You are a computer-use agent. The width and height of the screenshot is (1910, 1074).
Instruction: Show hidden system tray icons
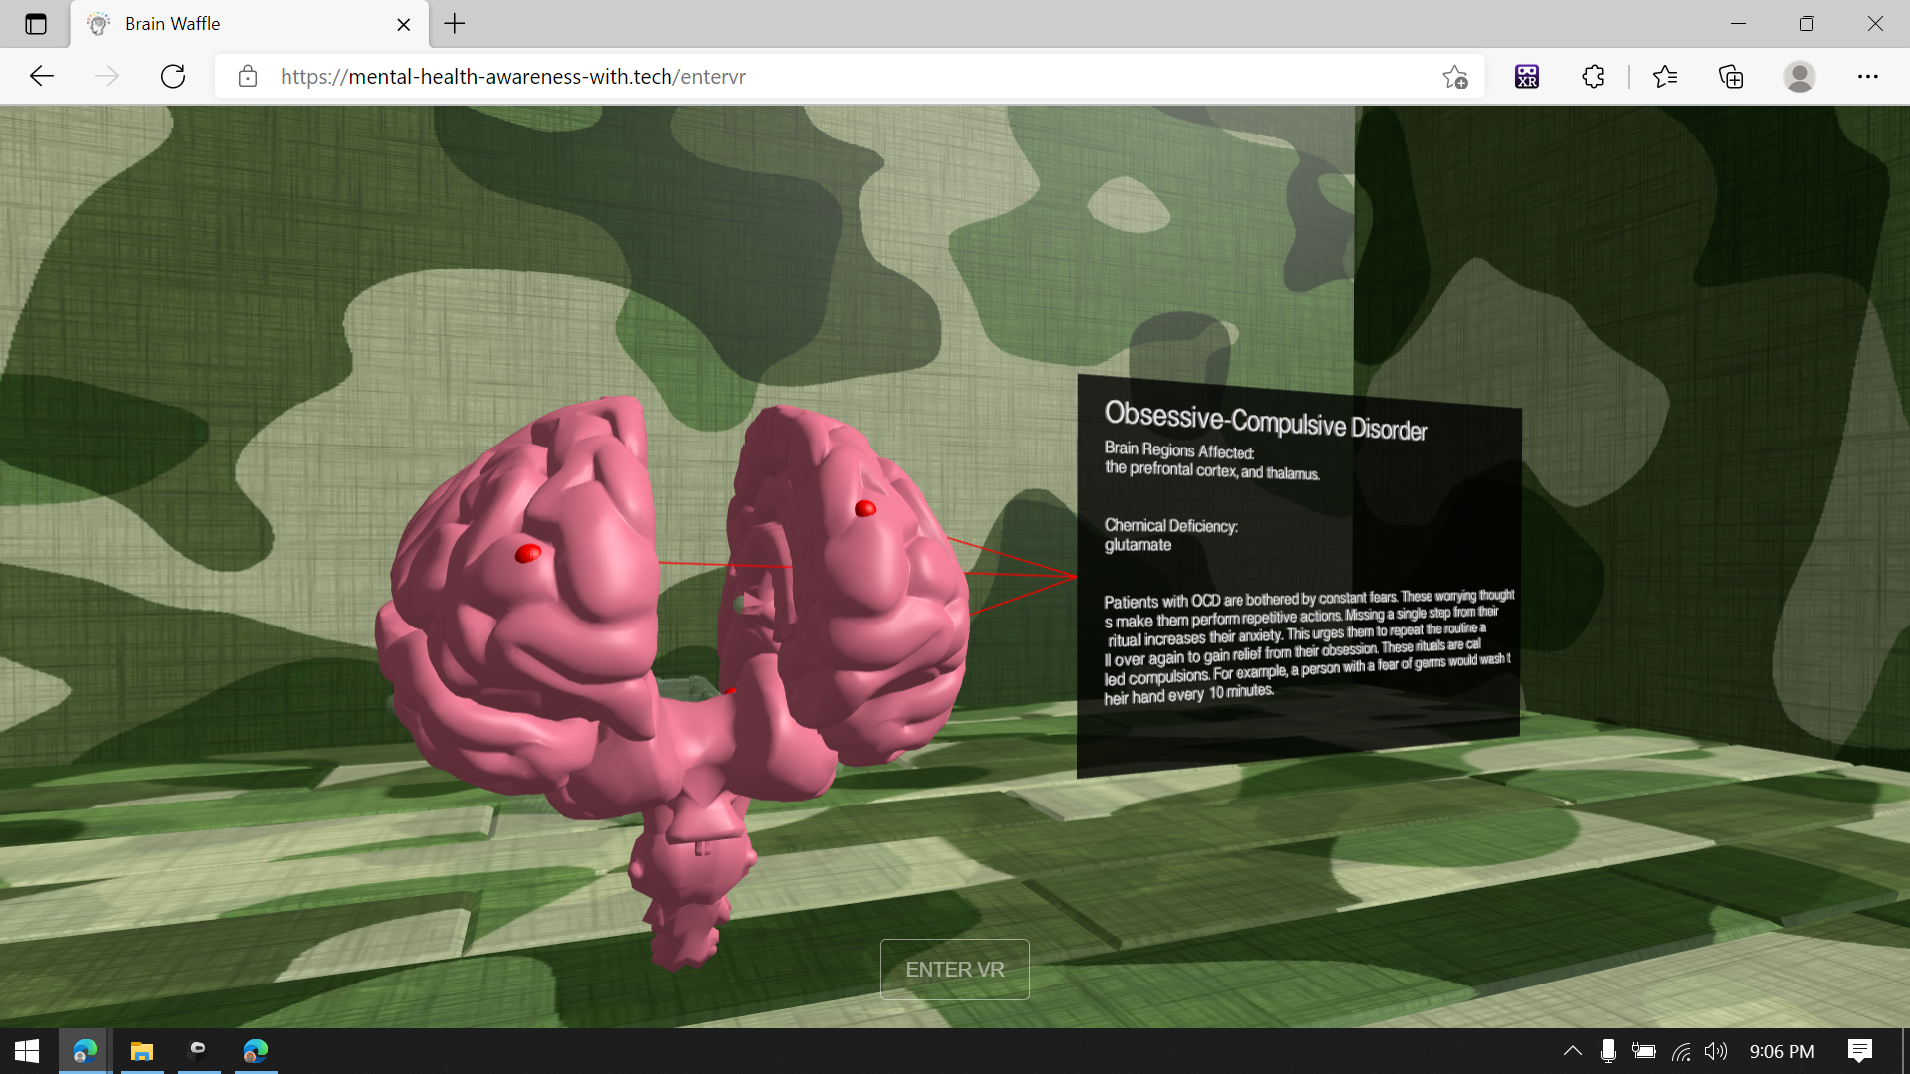pos(1572,1051)
